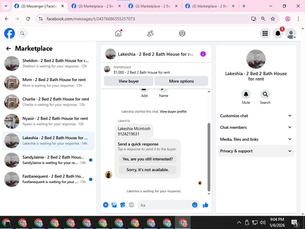Open Chrome zoom magnifier in address bar
305x229 pixels.
263,19
